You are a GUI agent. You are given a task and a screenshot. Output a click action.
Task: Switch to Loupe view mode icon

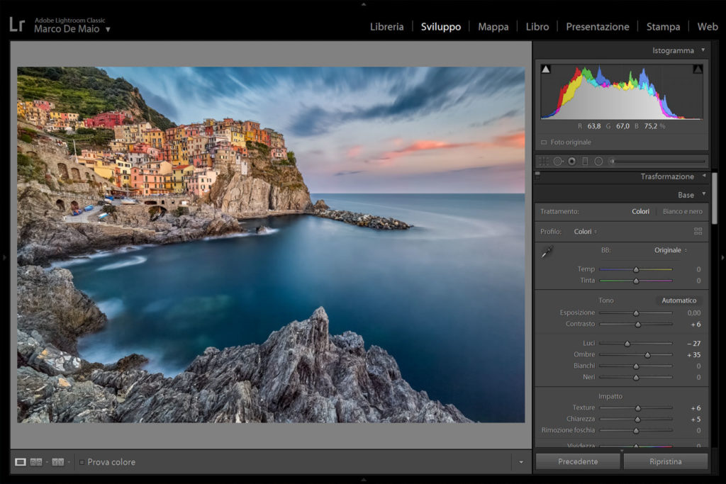click(x=21, y=462)
